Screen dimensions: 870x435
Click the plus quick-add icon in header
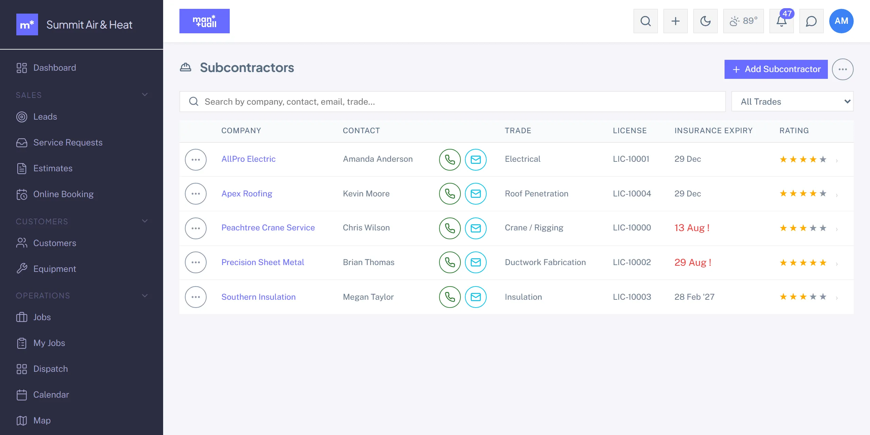[x=675, y=21]
